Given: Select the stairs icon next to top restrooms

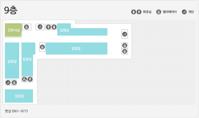Looking at the screenshot, I should [40, 27].
